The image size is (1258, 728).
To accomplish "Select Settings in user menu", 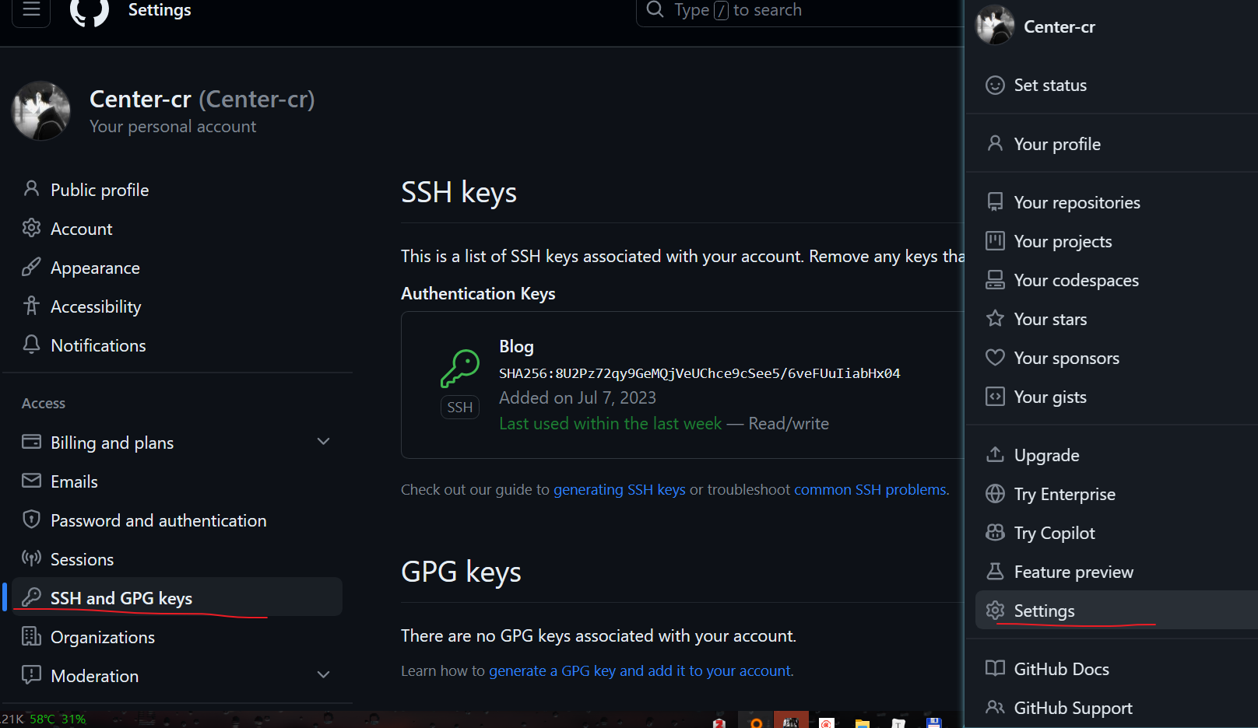I will [x=1116, y=611].
